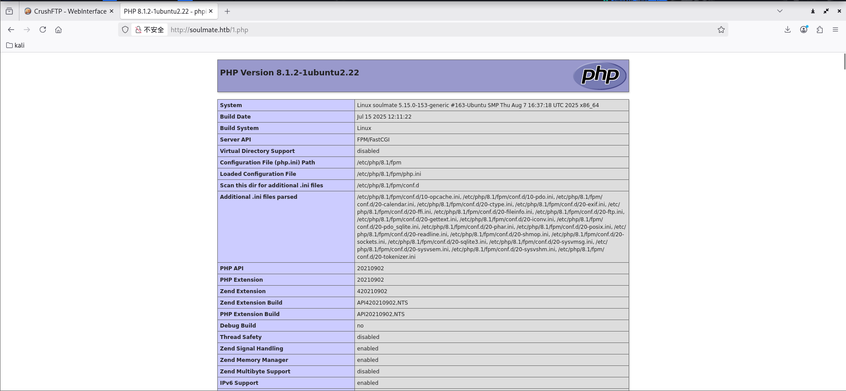
Task: Open the kali bookmarks folder
Action: (15, 45)
